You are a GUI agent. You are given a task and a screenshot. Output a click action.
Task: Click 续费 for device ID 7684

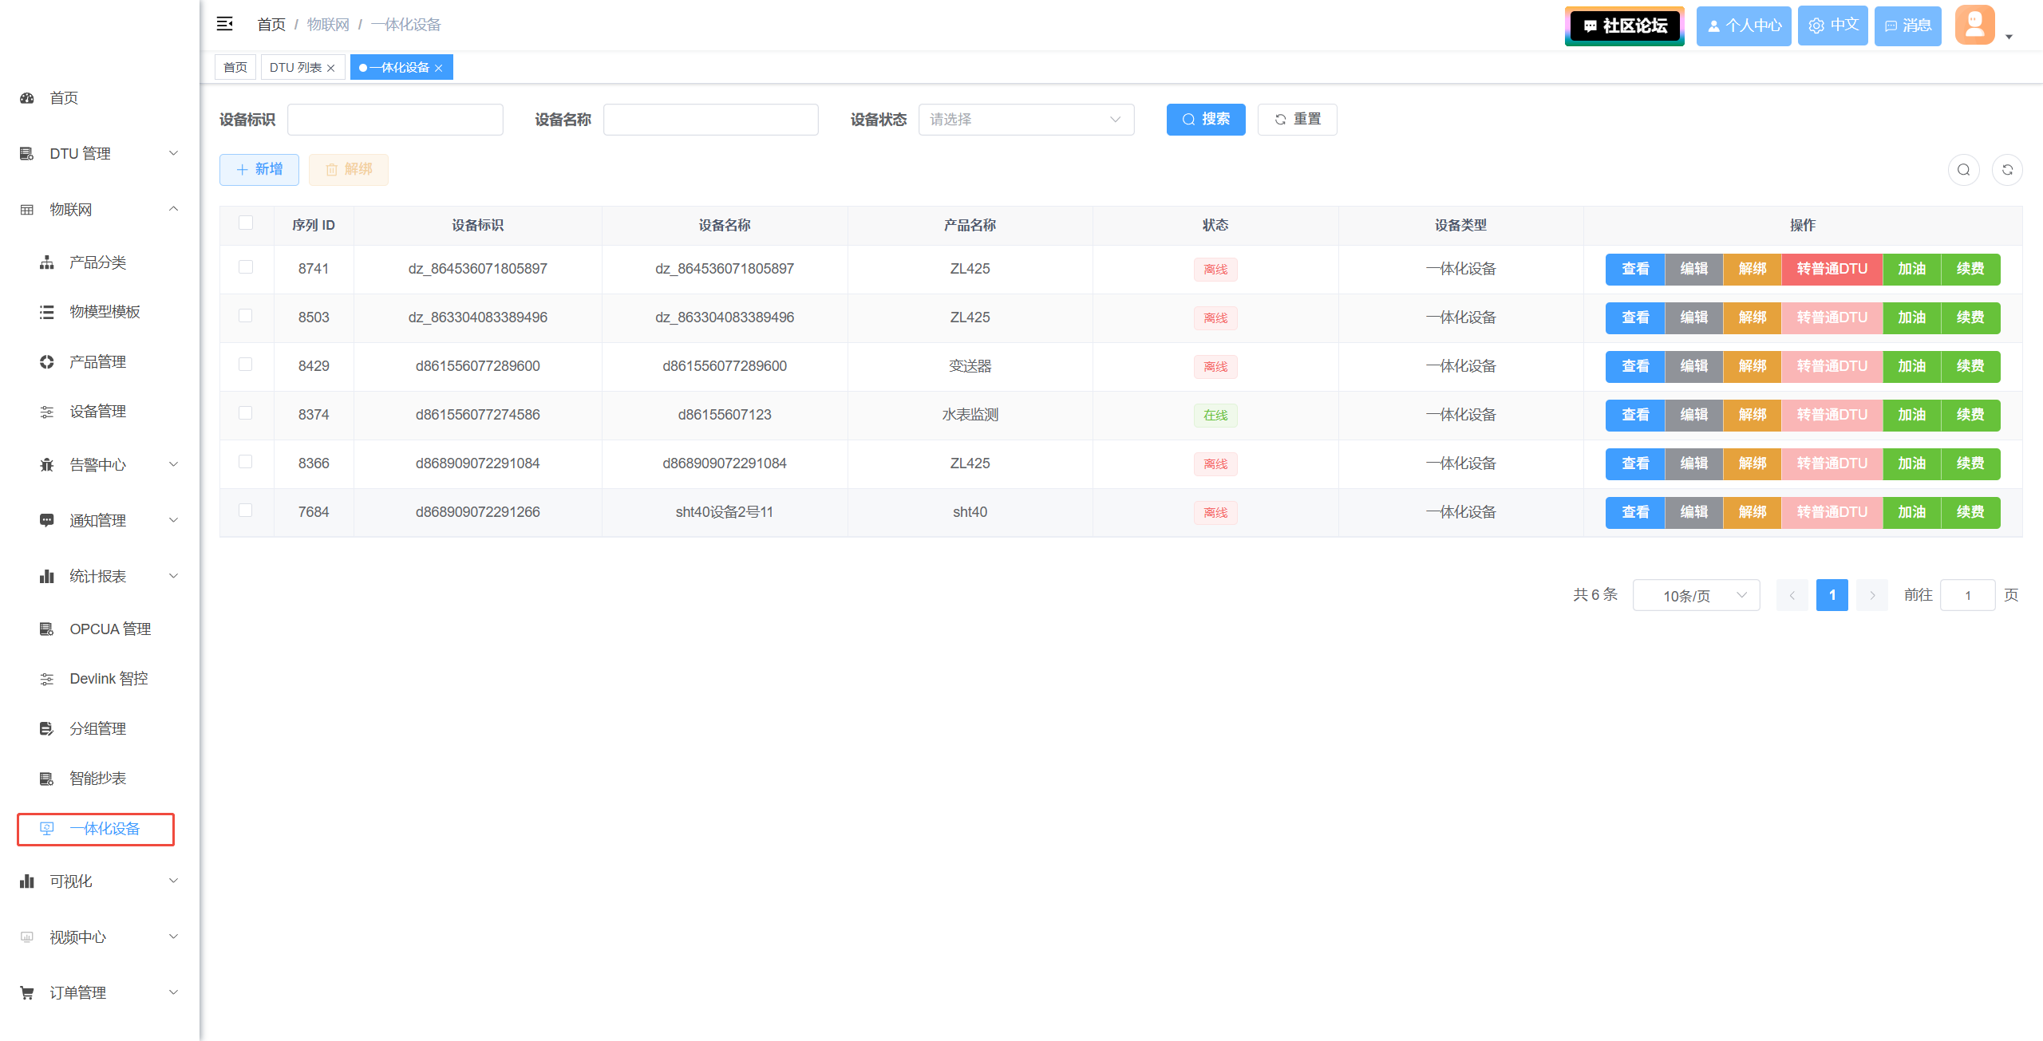click(1971, 513)
